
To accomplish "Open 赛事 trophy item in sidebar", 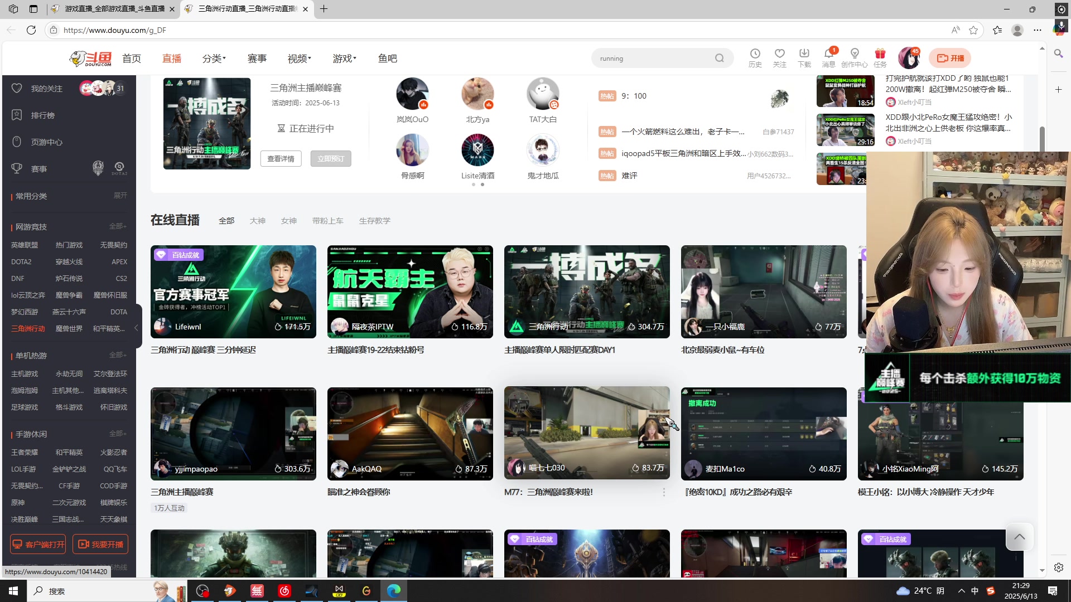I will coord(38,169).
